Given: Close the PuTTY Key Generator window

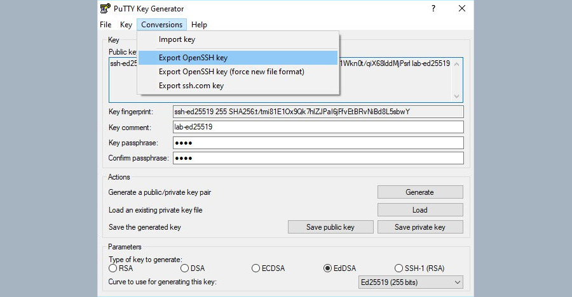Looking at the screenshot, I should (x=462, y=8).
